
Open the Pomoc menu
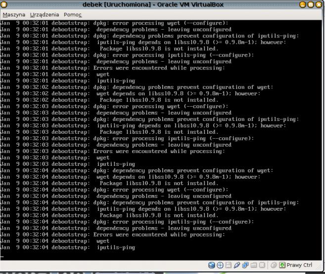point(72,14)
